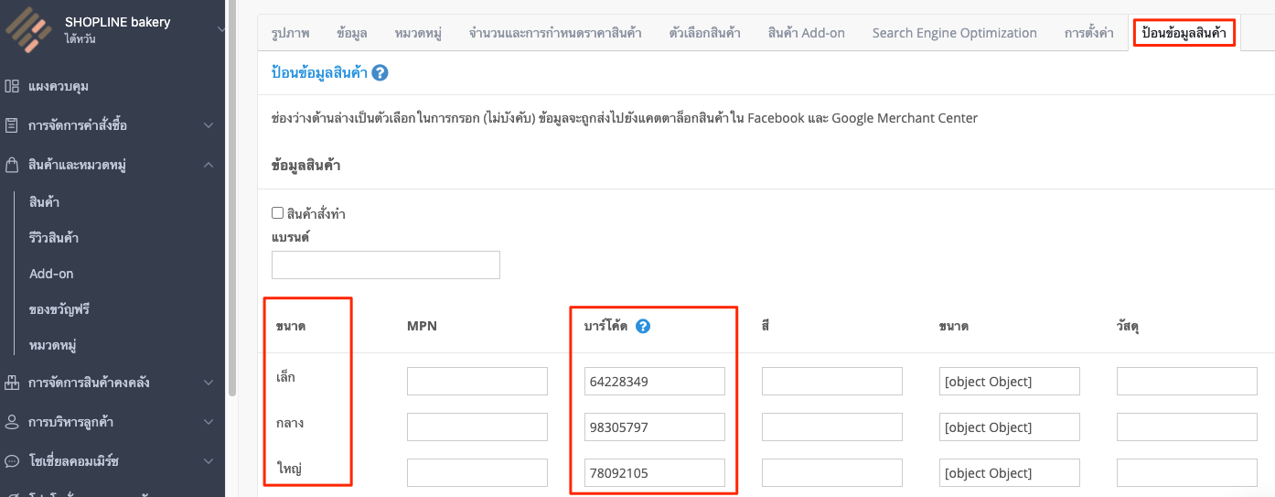Click the วัสดุ field in the เล็ก row

1187,382
